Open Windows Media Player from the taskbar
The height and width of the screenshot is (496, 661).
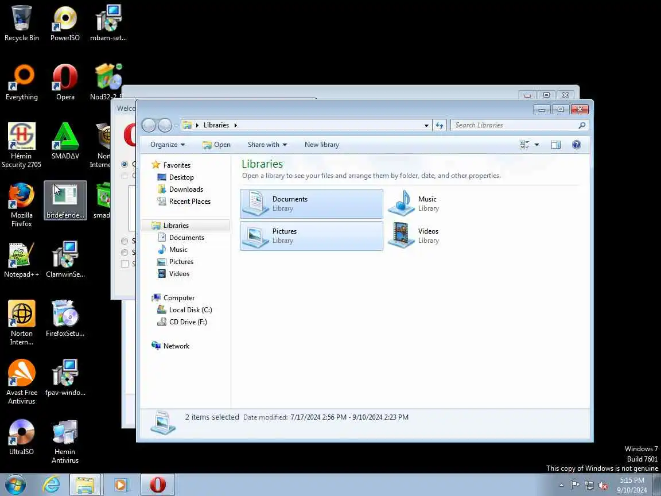click(x=120, y=485)
